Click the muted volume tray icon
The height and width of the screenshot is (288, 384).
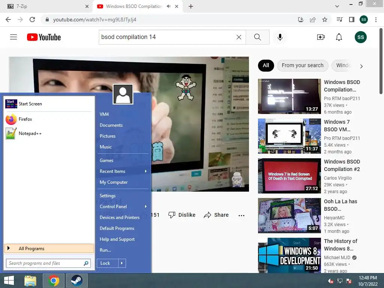tap(330, 281)
